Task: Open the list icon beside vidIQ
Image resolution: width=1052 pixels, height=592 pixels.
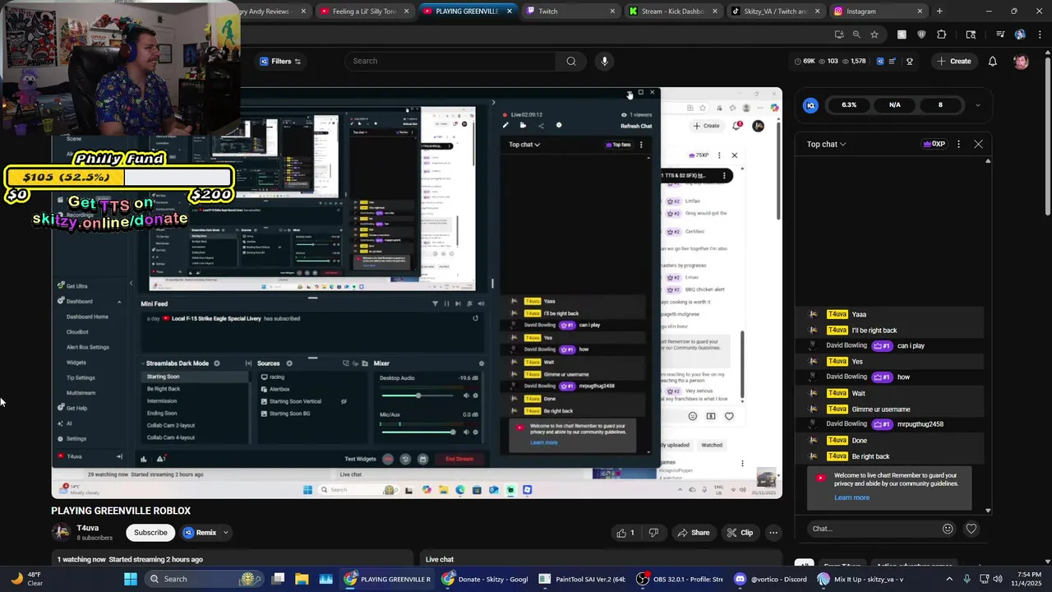Action: click(x=893, y=61)
